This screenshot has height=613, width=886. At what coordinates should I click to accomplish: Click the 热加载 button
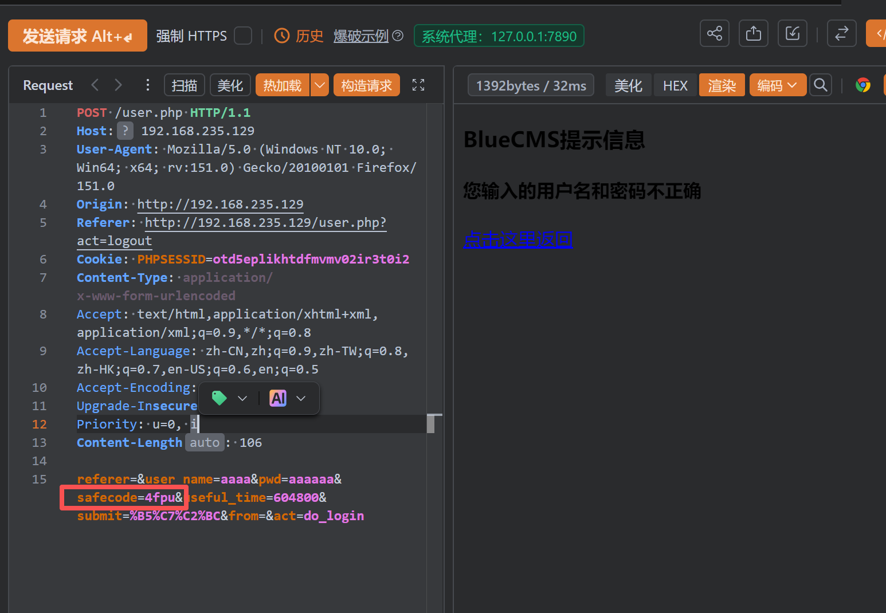click(283, 85)
